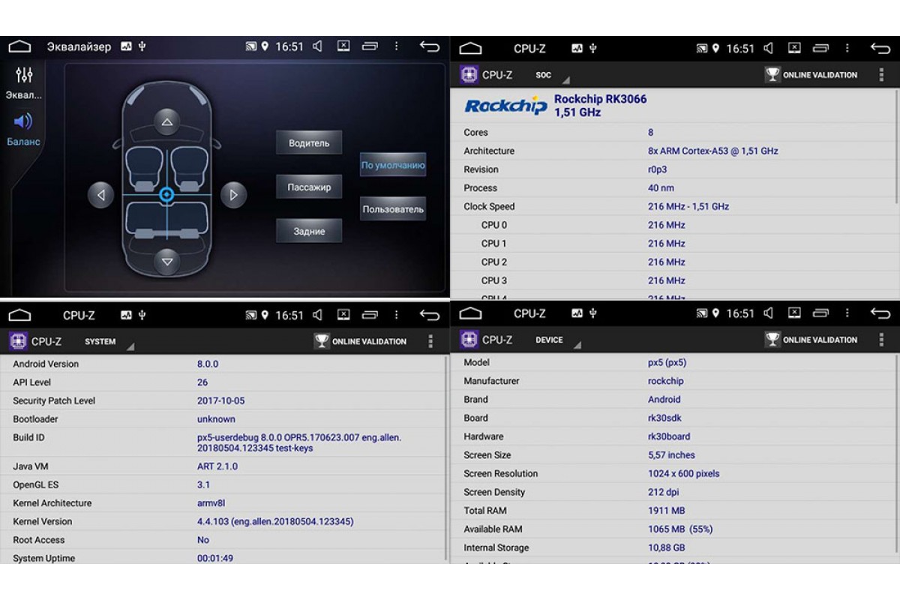900x600 pixels.
Task: Open the SYSTEM page dropdown in CPU-Z
Action: (109, 342)
